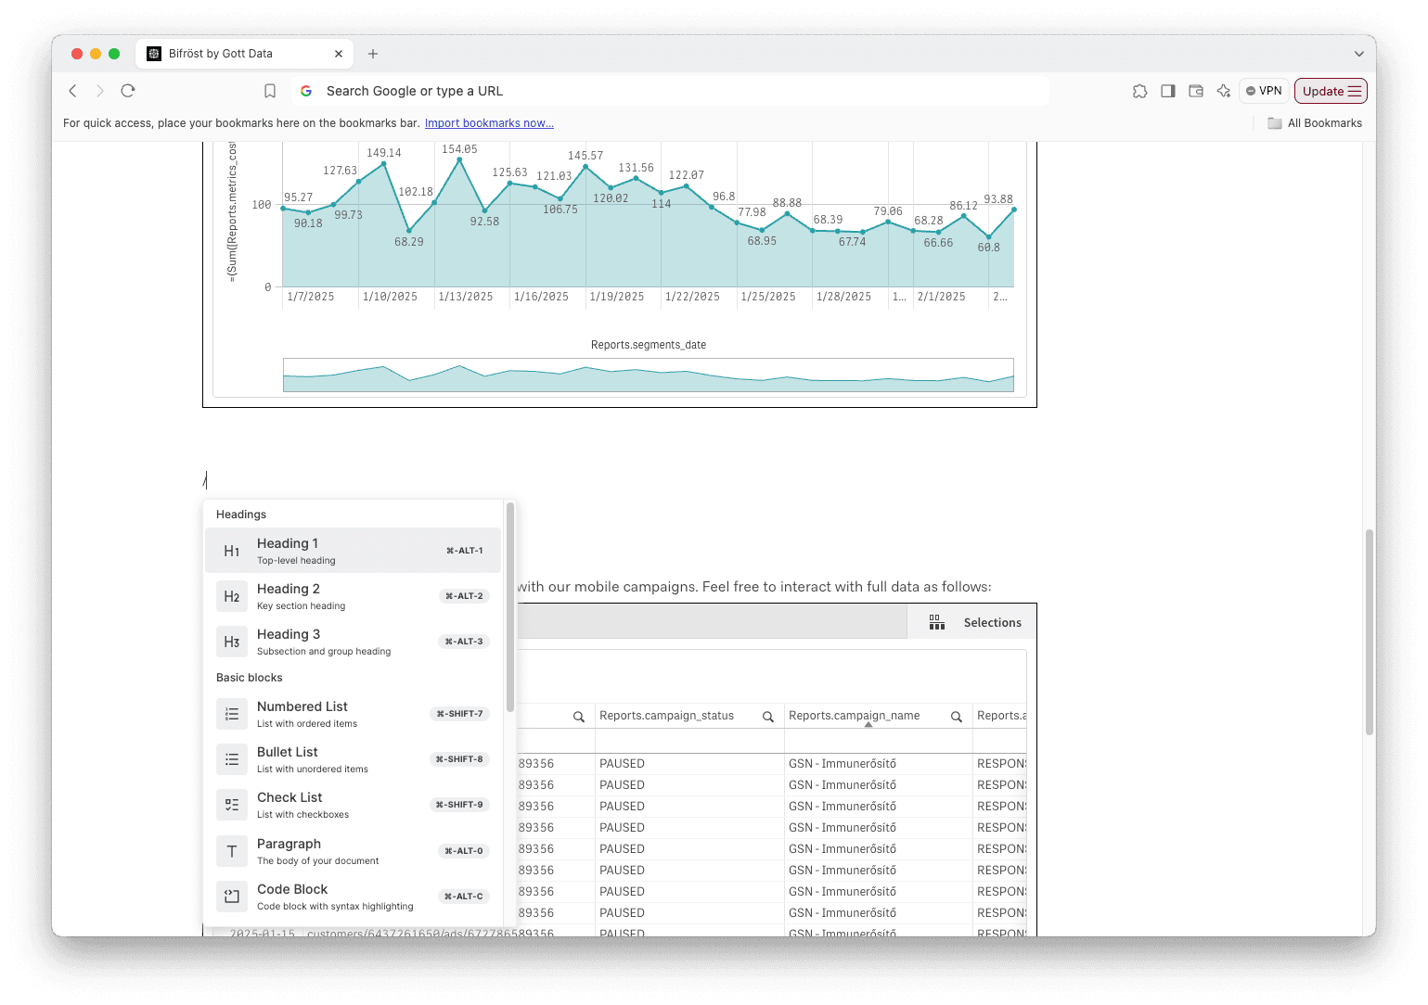
Task: Toggle the browser sidebar panel
Action: coord(1168,91)
